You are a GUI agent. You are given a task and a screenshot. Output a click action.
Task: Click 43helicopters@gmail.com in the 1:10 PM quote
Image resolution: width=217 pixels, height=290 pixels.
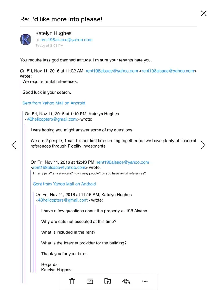(52, 119)
